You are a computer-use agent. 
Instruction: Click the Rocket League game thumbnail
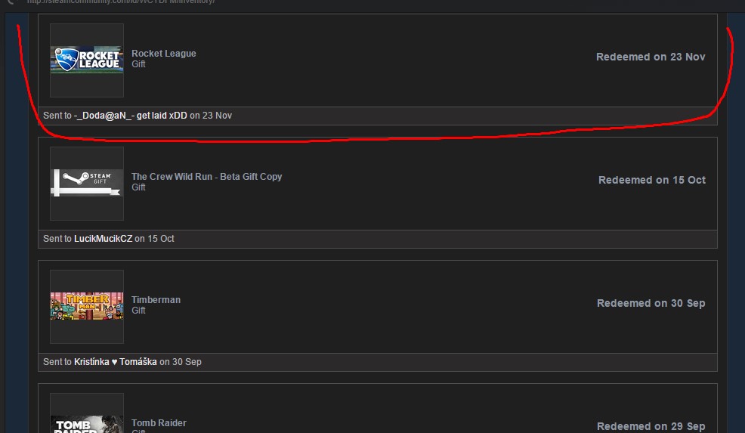click(x=87, y=60)
